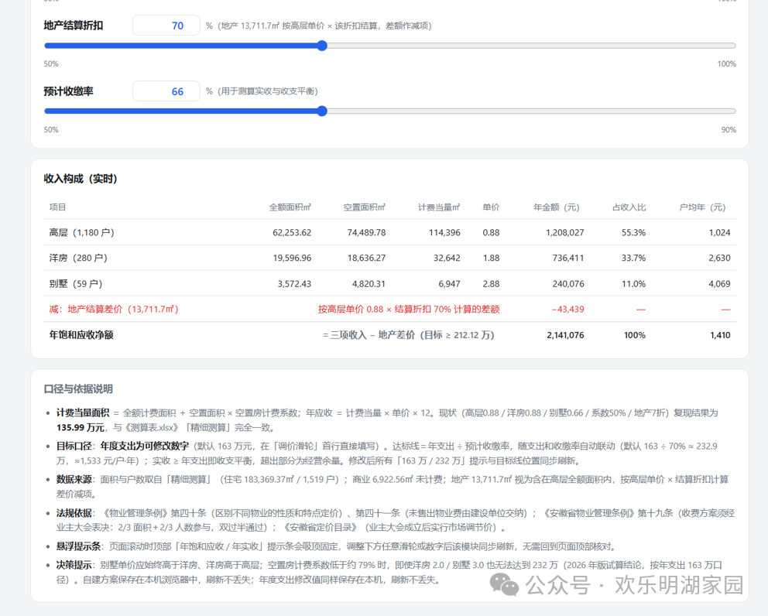Viewport: 768px width, 616px height.
Task: Click the 法规依据 bullet label
Action: point(74,513)
